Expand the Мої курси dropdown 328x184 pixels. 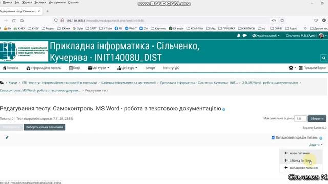coord(98,68)
